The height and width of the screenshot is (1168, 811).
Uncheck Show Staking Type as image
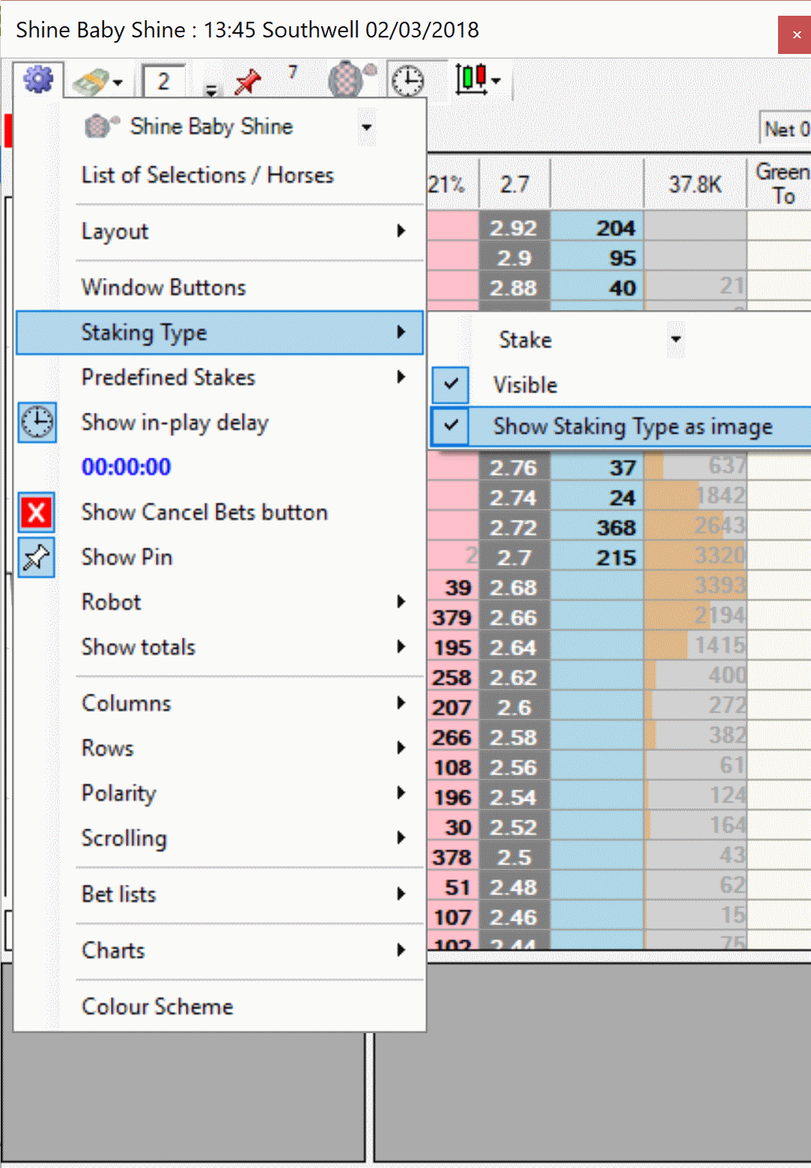click(451, 426)
